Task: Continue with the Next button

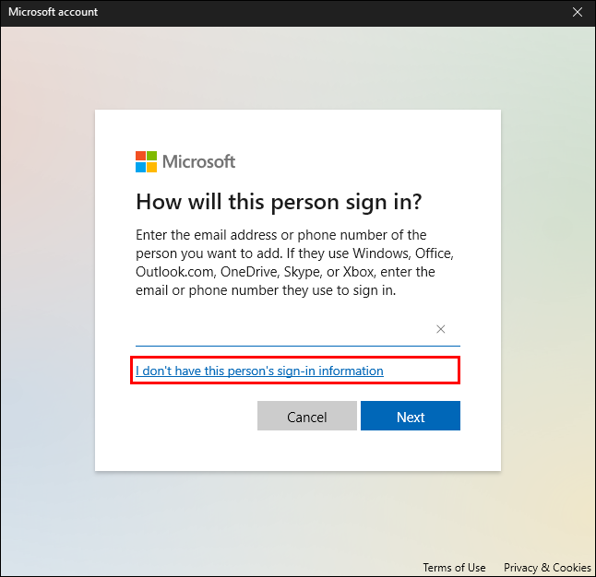Action: (x=411, y=417)
